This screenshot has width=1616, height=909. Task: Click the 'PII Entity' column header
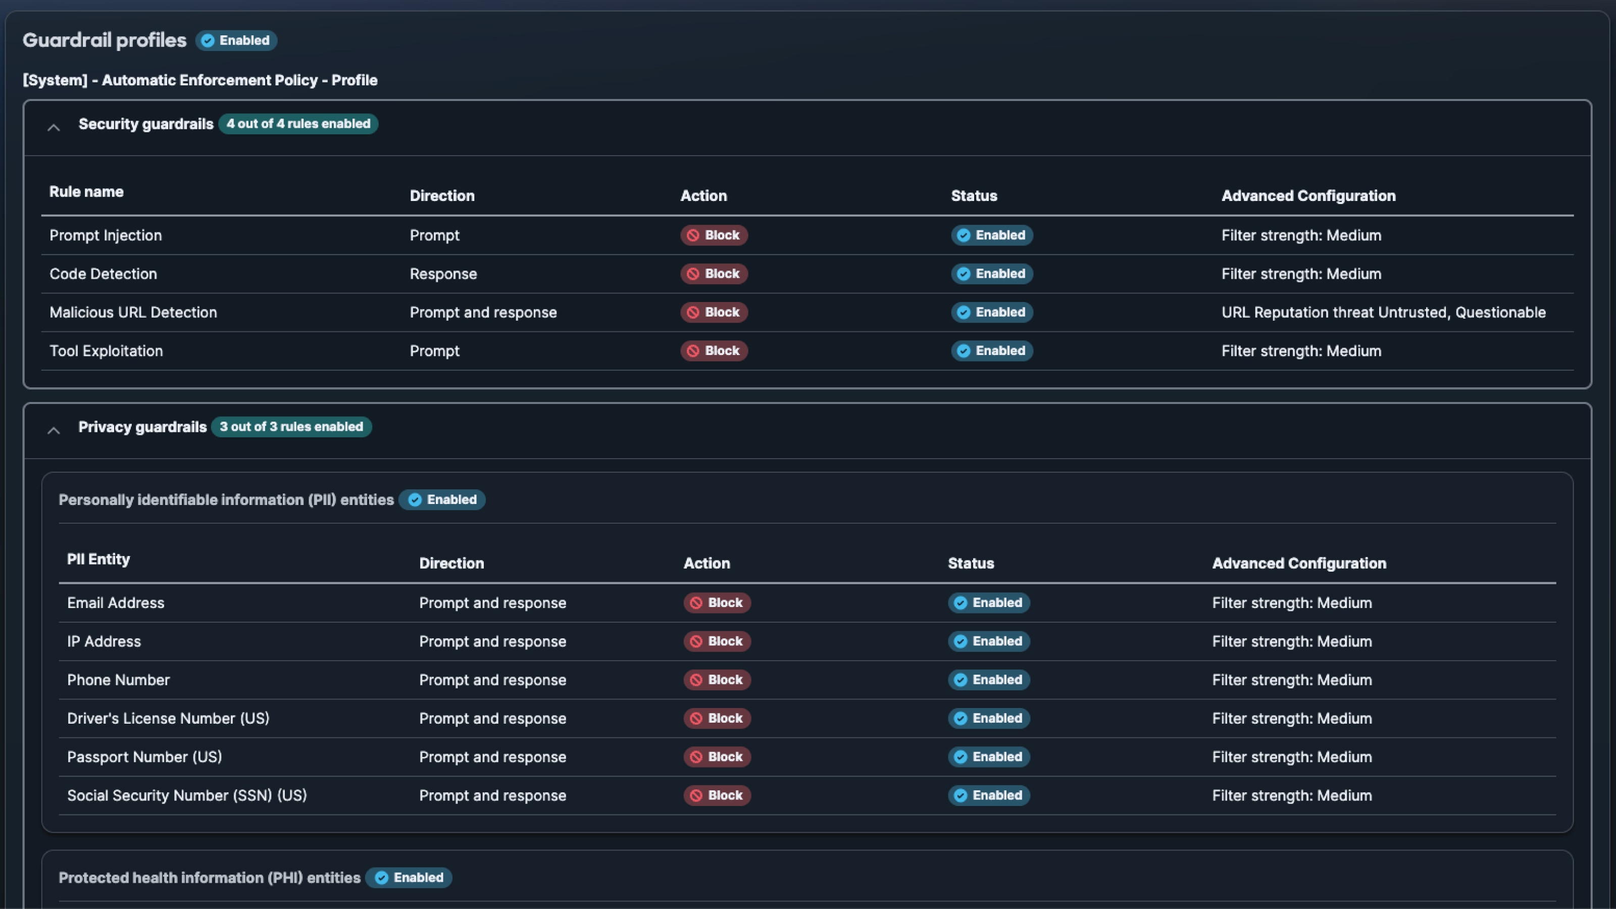(x=98, y=560)
